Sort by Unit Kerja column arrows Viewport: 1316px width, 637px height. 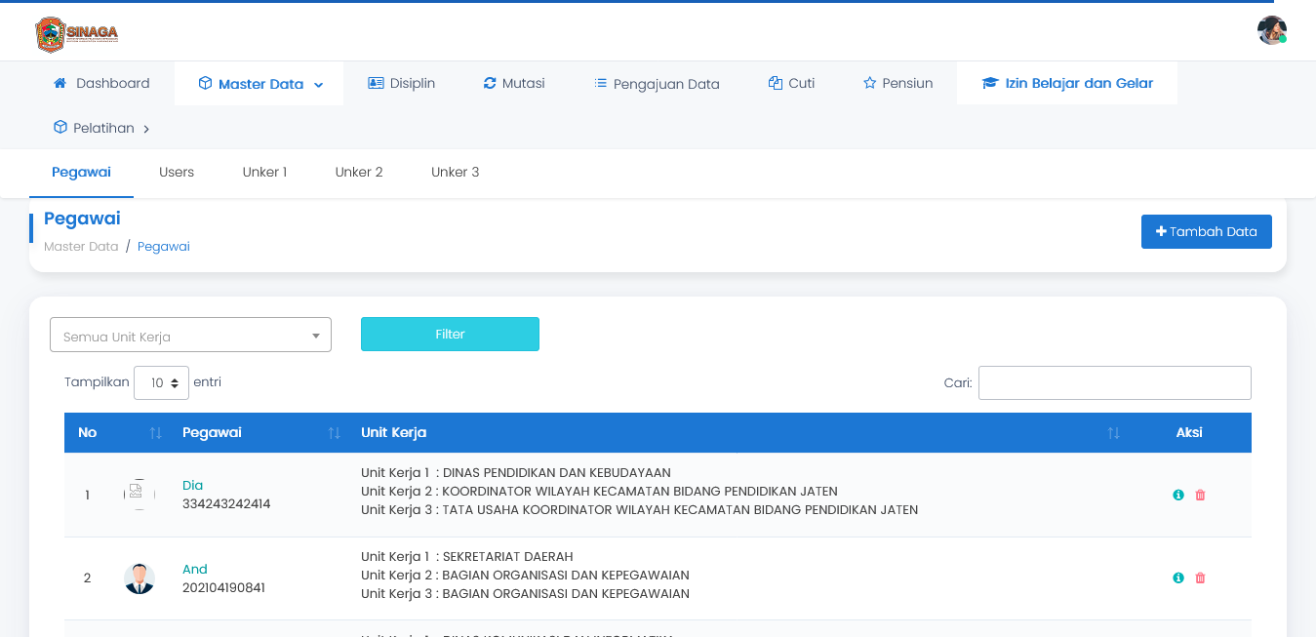[x=1113, y=433]
